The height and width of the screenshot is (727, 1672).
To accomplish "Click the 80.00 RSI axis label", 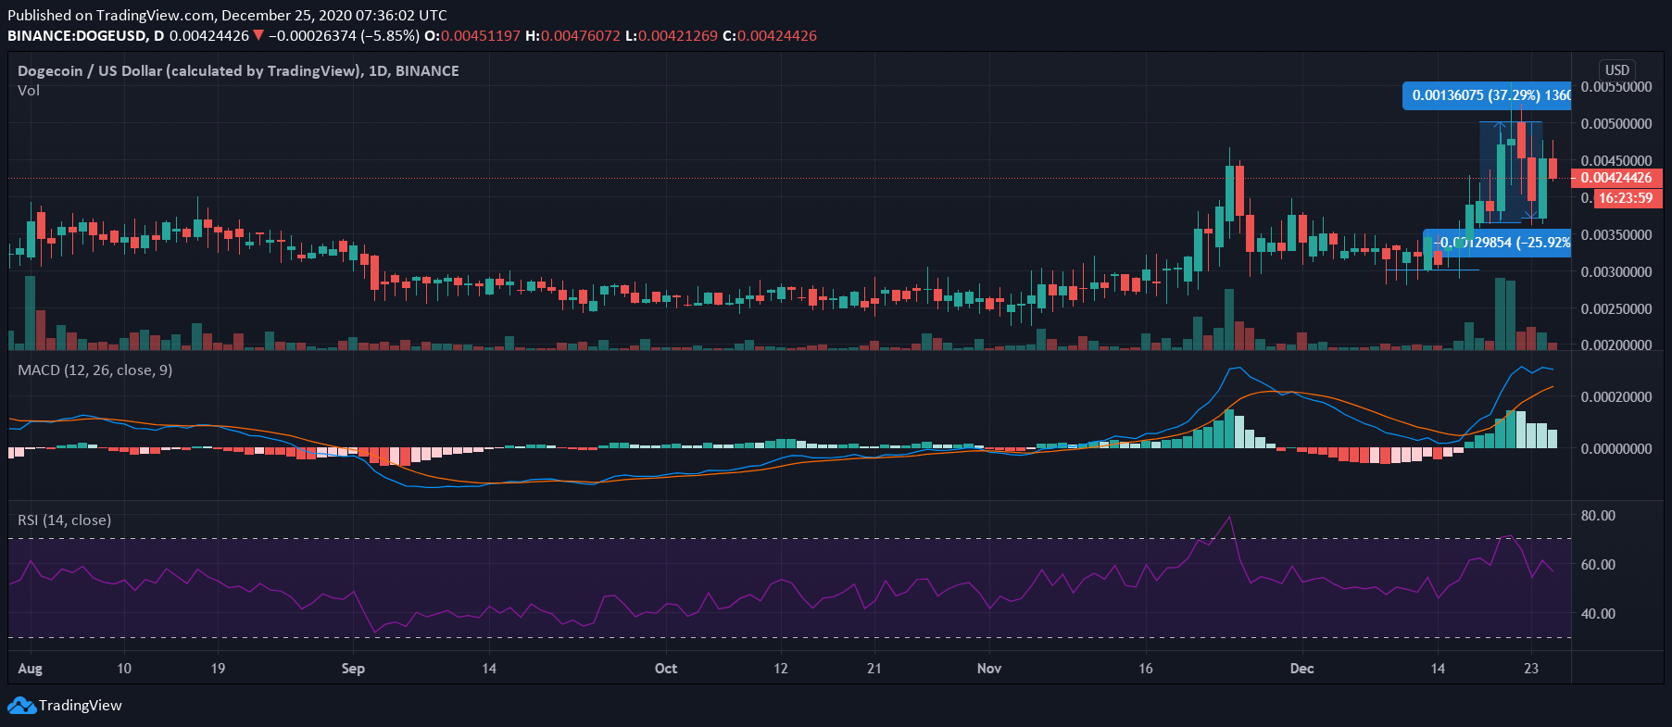I will 1598,515.
